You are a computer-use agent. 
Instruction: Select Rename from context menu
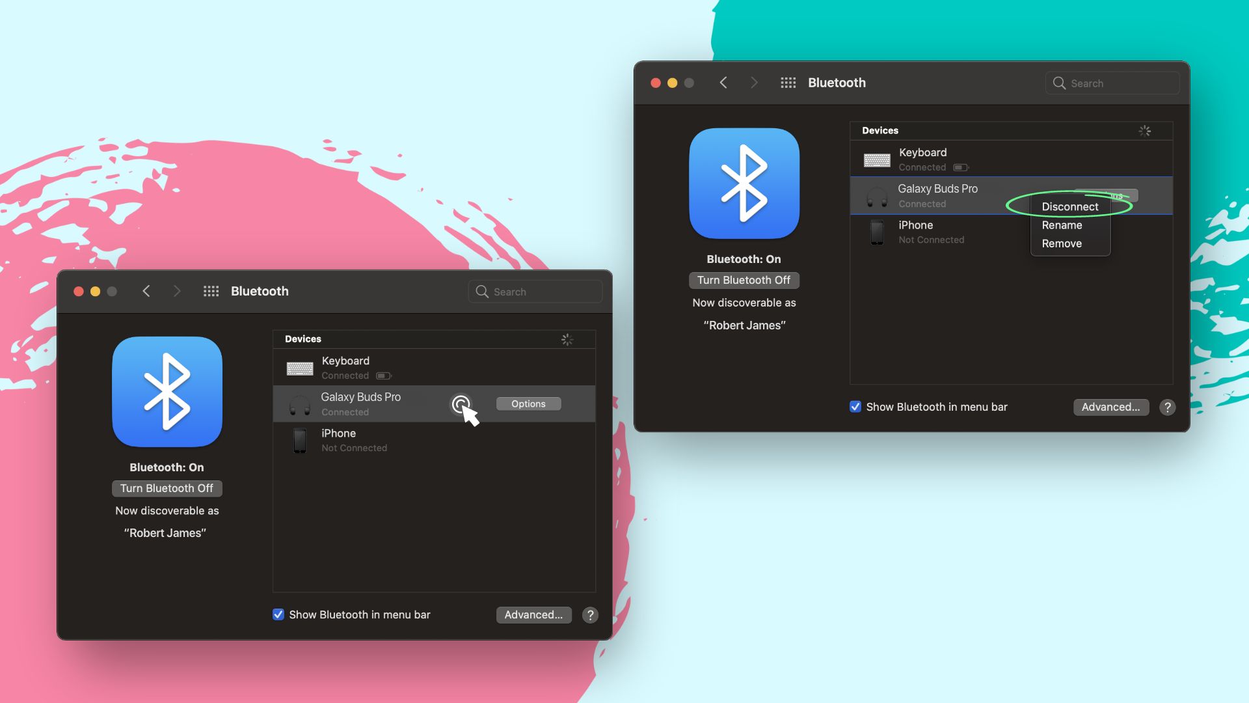(x=1061, y=225)
